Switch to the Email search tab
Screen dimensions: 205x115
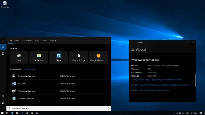pyautogui.click(x=37, y=40)
